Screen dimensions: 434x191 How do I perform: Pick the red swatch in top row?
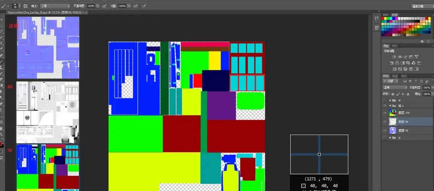[382, 18]
